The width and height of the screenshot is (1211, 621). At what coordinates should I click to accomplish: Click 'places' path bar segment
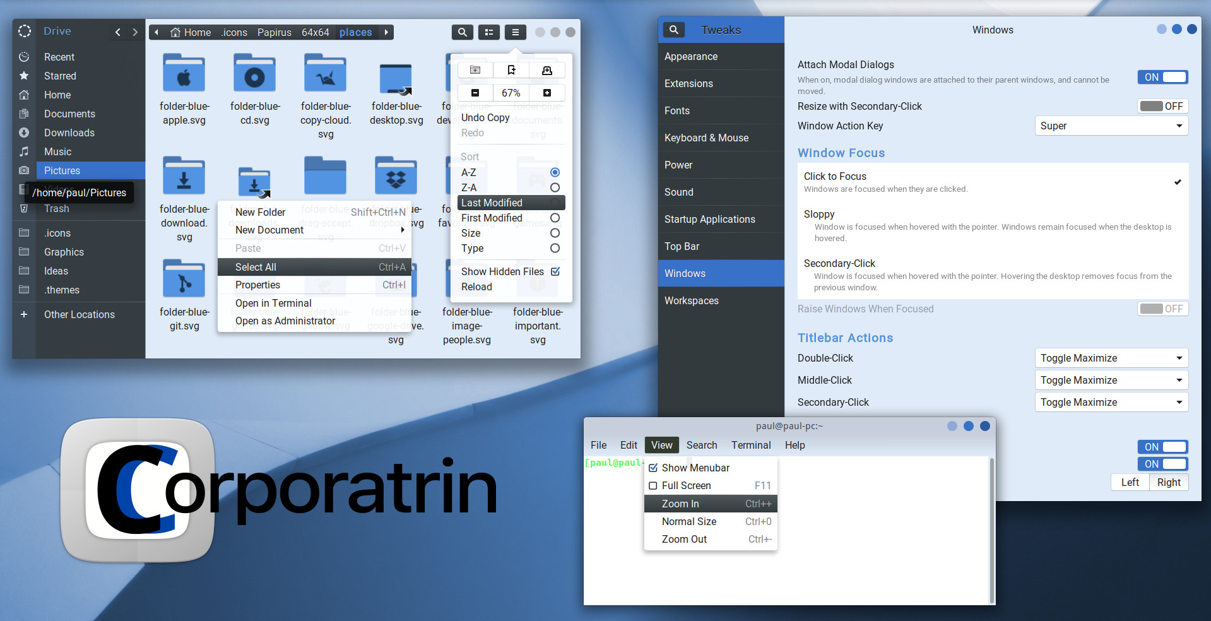pyautogui.click(x=356, y=32)
